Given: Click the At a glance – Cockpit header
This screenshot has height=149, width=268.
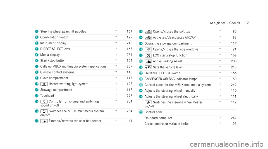Looking at the screenshot, I should [x=225, y=23].
